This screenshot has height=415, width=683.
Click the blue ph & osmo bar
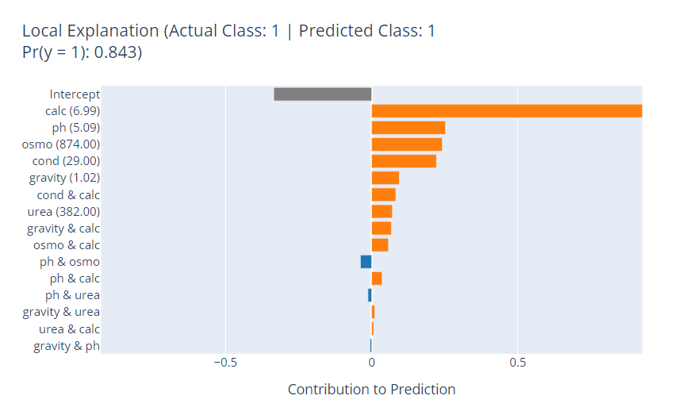coord(366,262)
